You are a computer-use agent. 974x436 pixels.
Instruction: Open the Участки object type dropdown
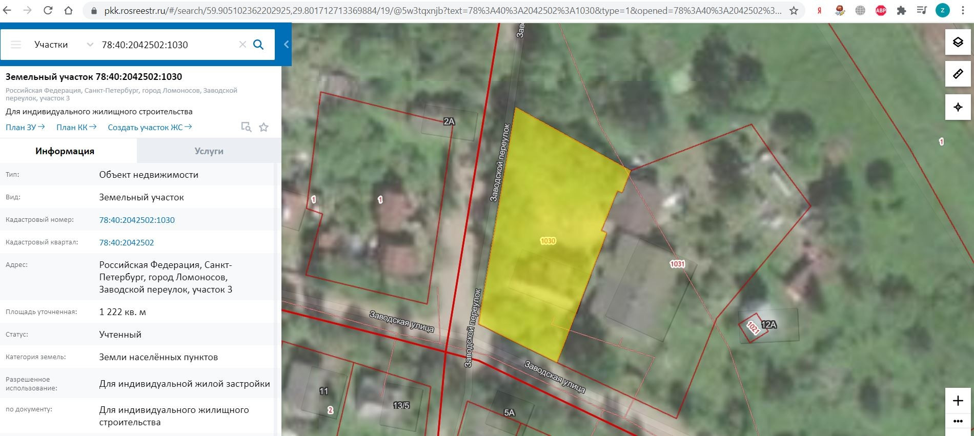64,45
